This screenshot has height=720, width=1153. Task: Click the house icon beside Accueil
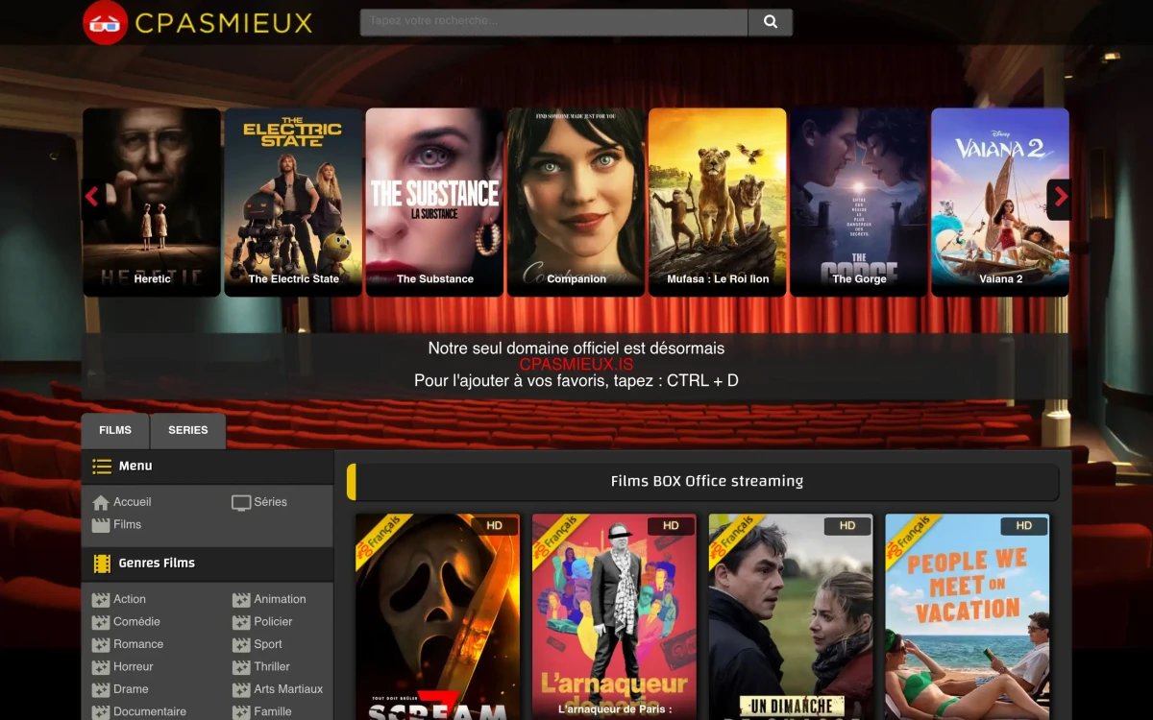coord(101,502)
